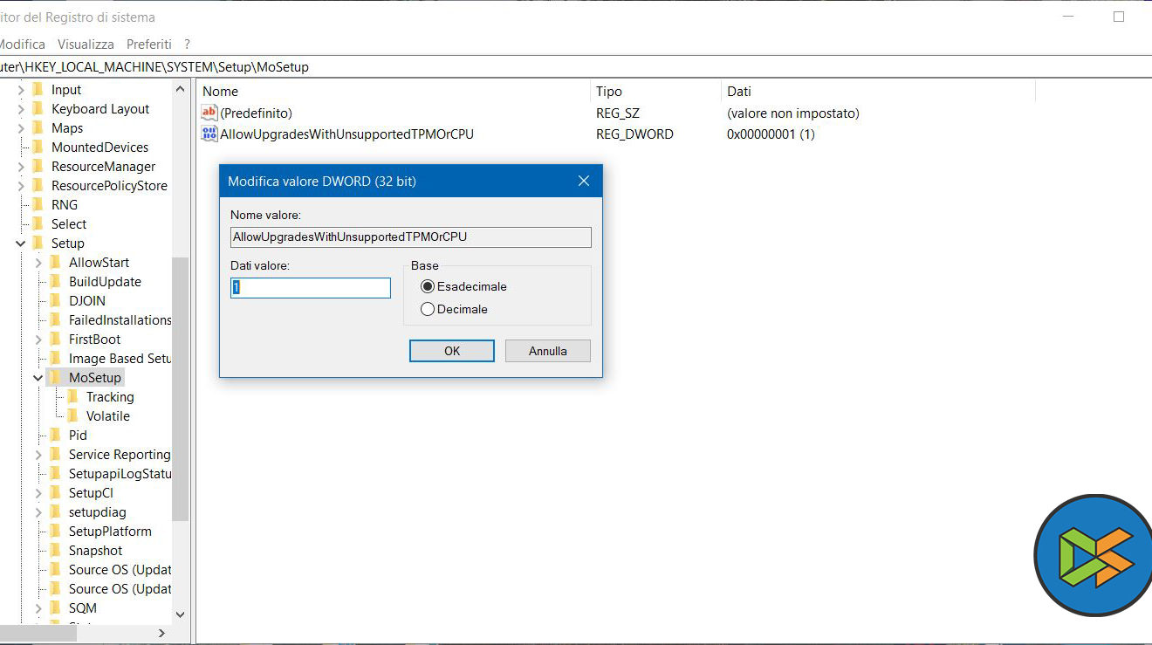This screenshot has height=645, width=1152.
Task: Select the MountedDevices folder icon
Action: coord(38,147)
